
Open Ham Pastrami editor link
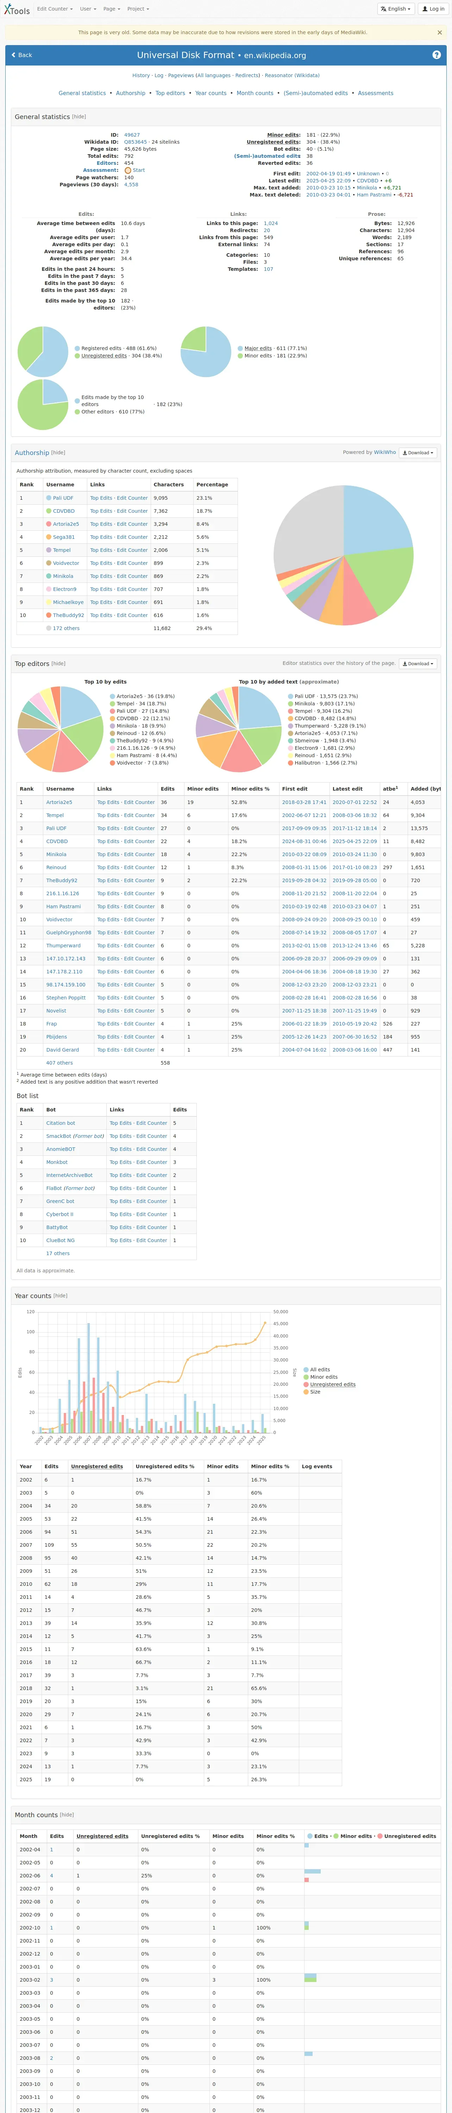(x=63, y=906)
